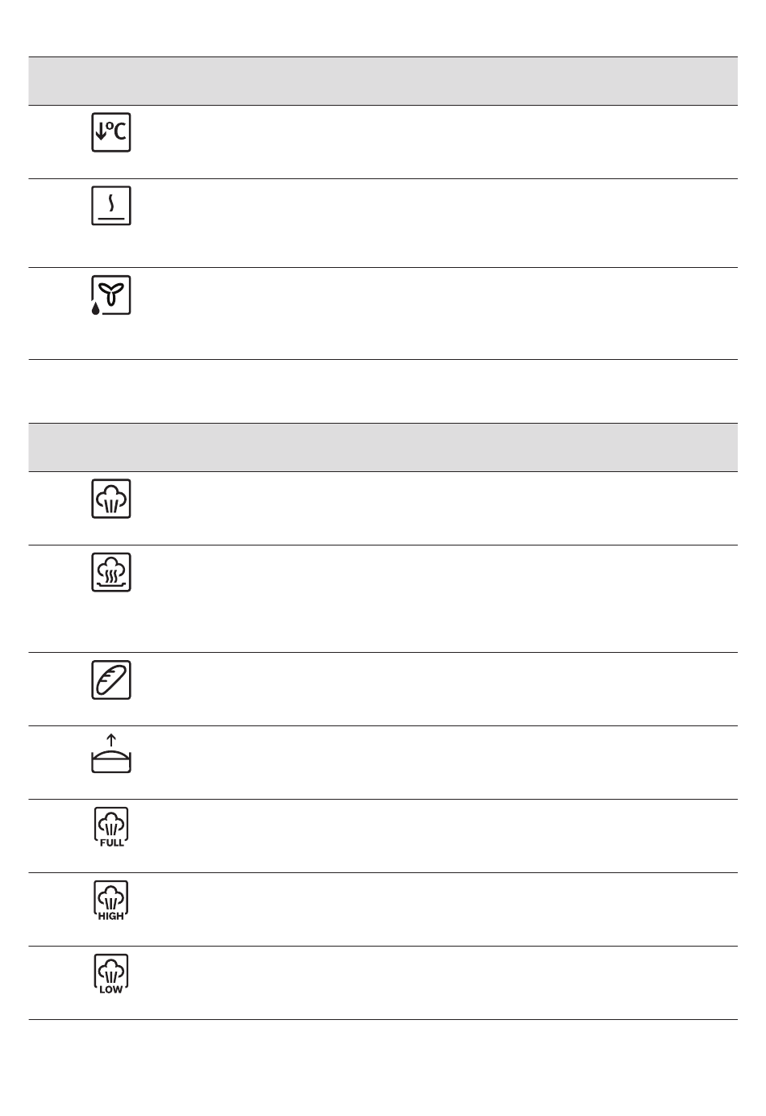This screenshot has height=1116, width=766.
Task: Select the bottom heat steam-line icon
Action: point(111,206)
